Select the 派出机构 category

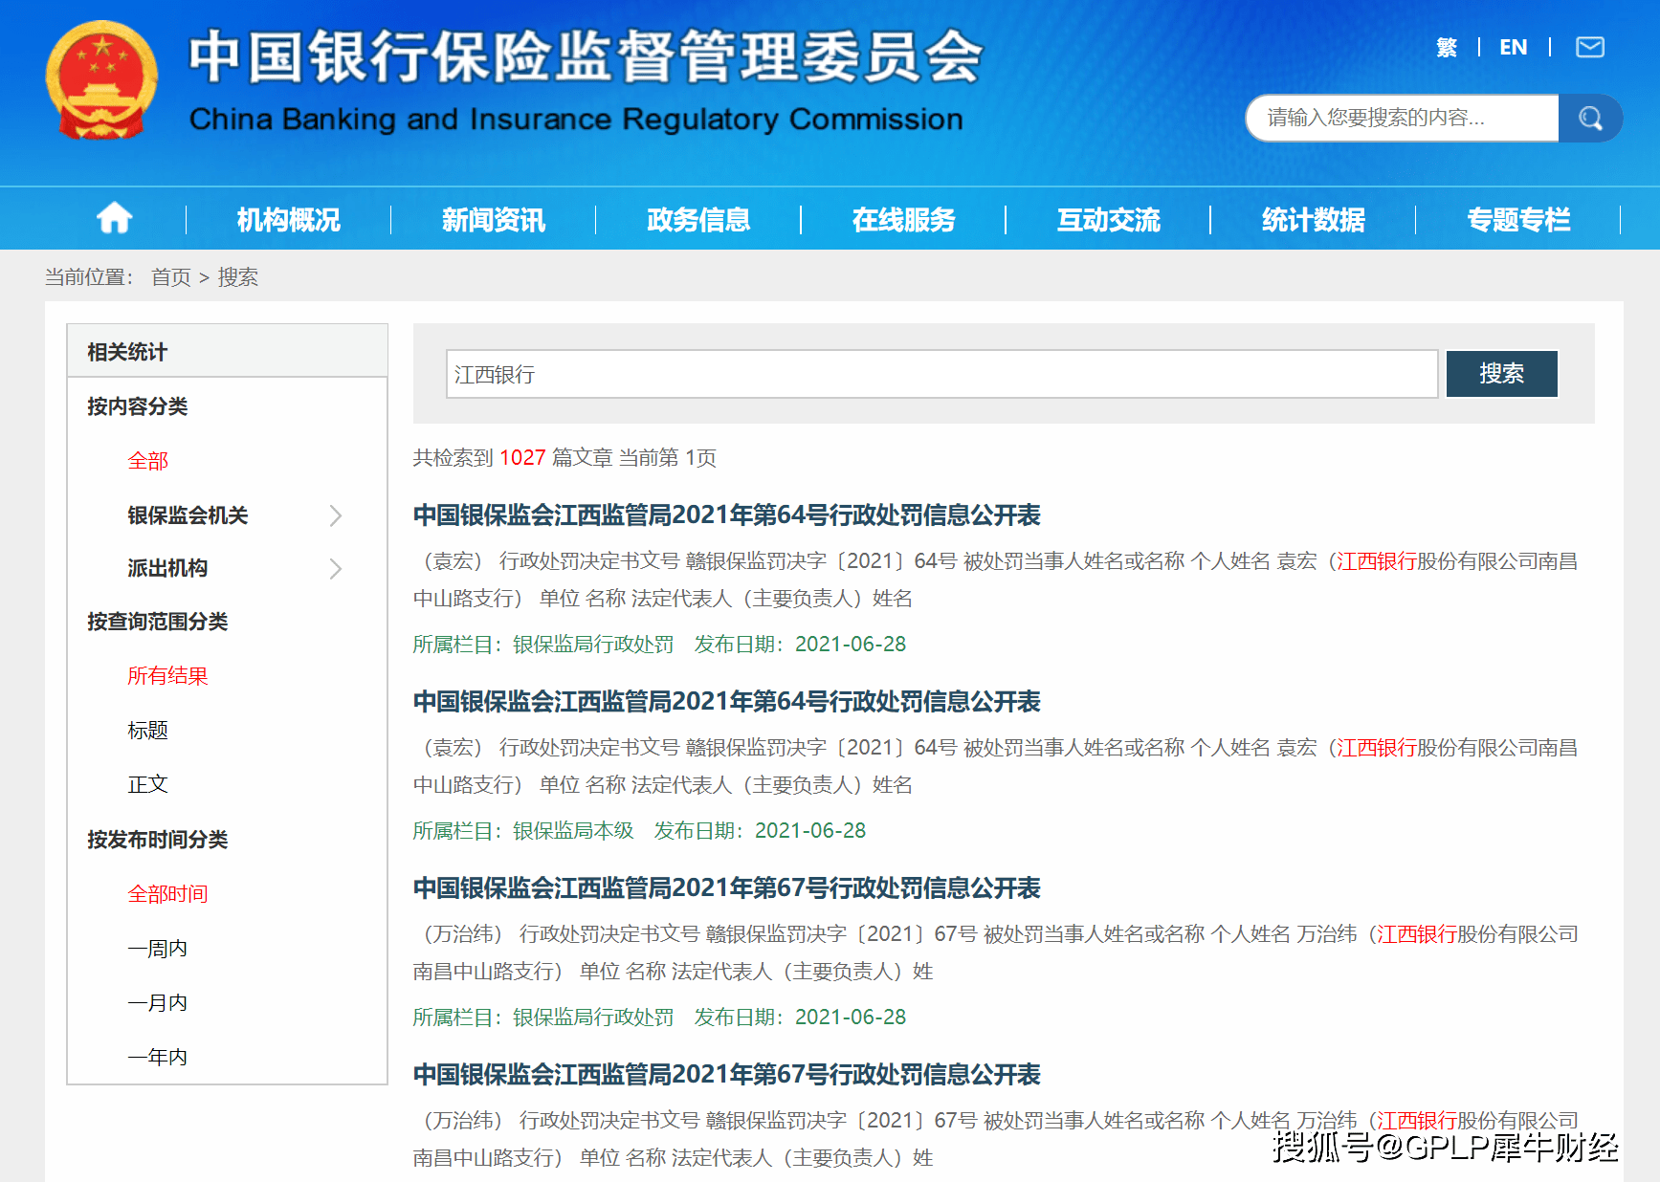pos(167,569)
